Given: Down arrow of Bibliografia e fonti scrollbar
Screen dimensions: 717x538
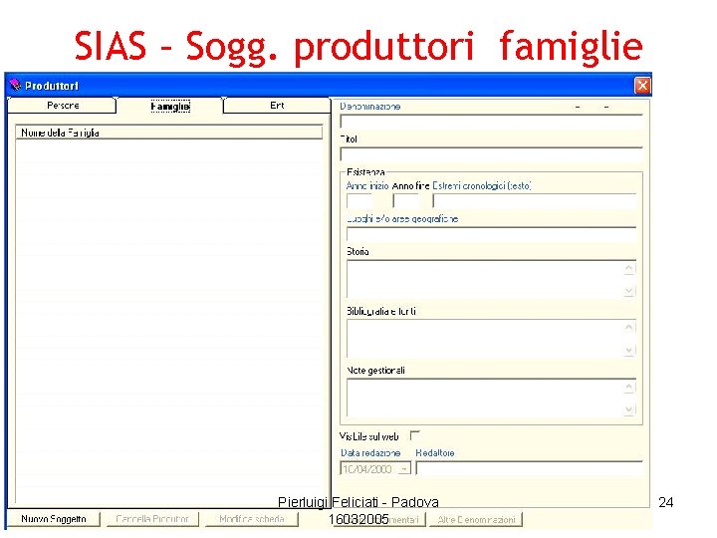Looking at the screenshot, I should [x=629, y=351].
